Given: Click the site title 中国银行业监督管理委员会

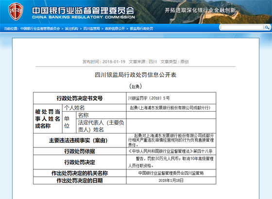Looking at the screenshot, I should [x=83, y=10].
